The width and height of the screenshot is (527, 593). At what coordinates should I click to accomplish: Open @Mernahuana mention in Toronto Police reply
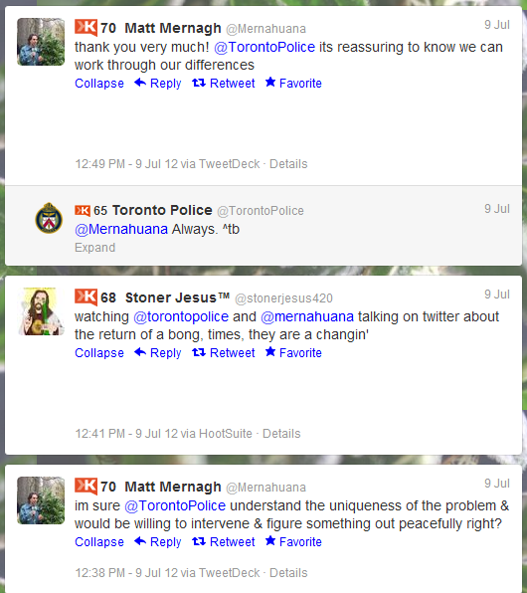[121, 229]
